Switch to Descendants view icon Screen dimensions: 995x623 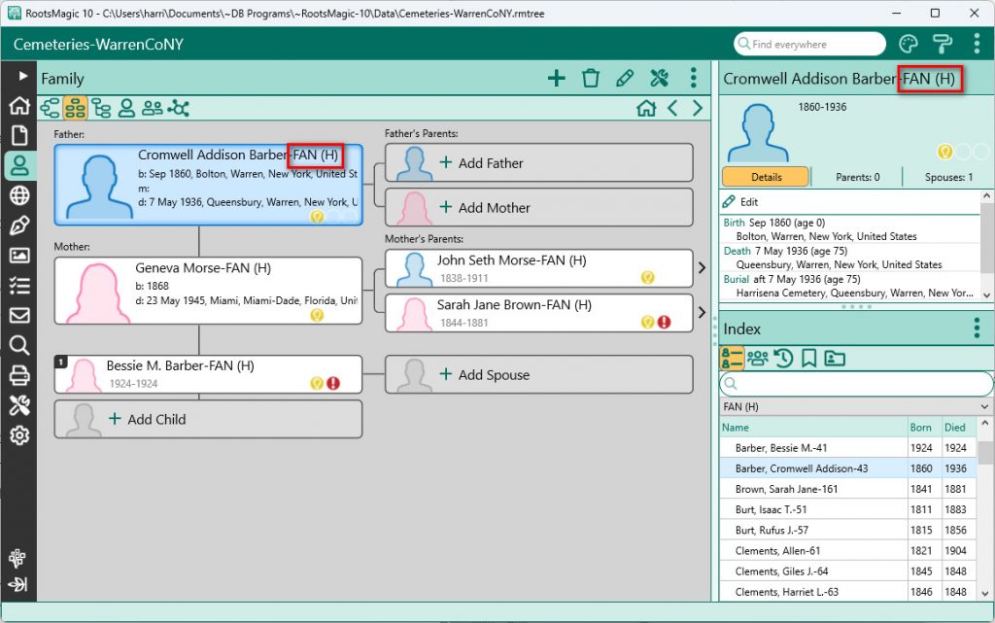coord(101,109)
